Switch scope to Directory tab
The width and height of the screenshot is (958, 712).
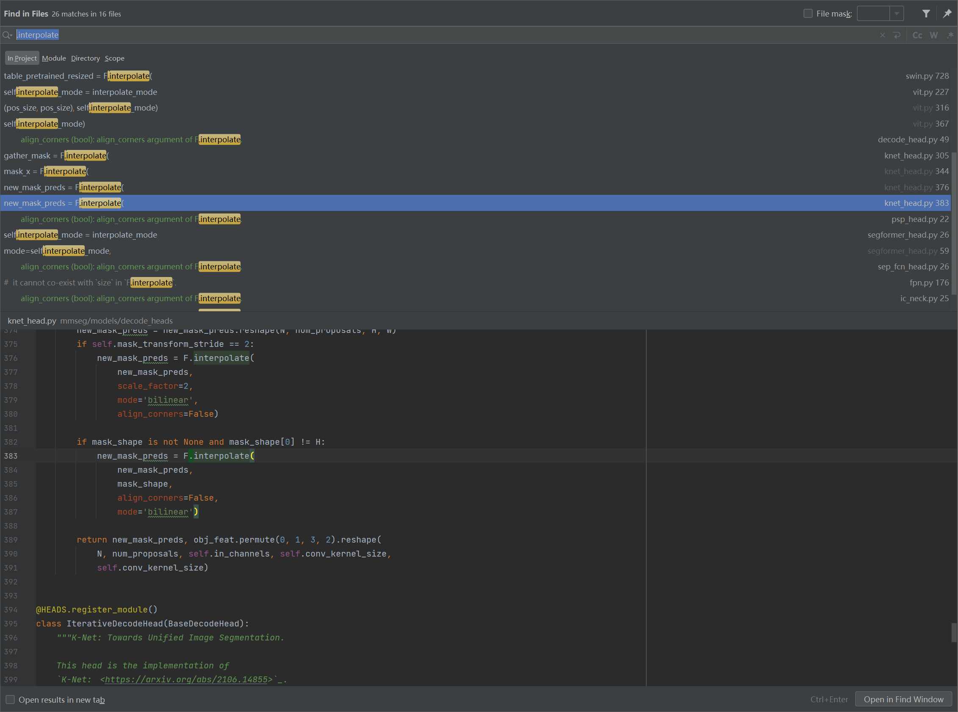tap(85, 58)
